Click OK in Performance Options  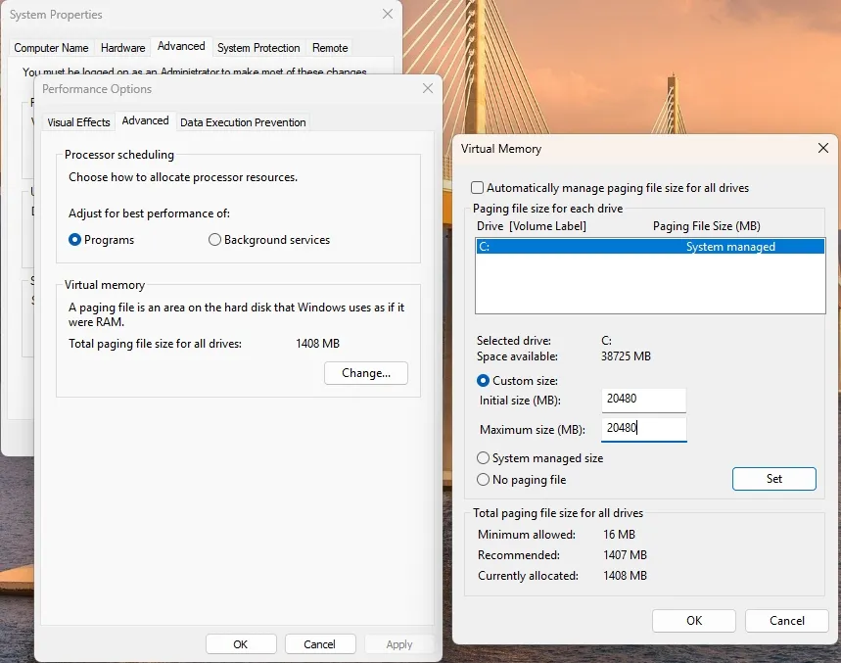coord(240,643)
